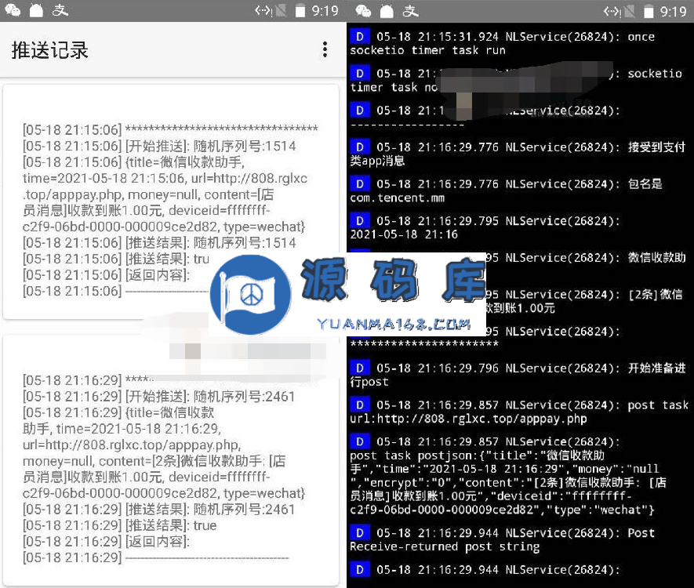The width and height of the screenshot is (694, 588).
Task: Select the D badge of the 'post task postjson' entry
Action: click(x=360, y=441)
